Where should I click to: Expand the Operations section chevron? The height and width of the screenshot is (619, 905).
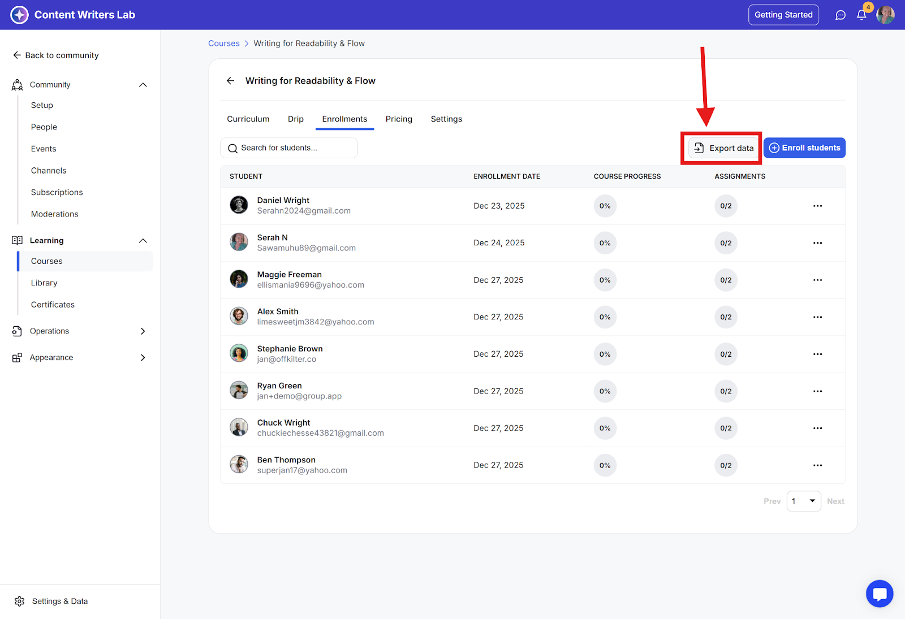tap(143, 331)
